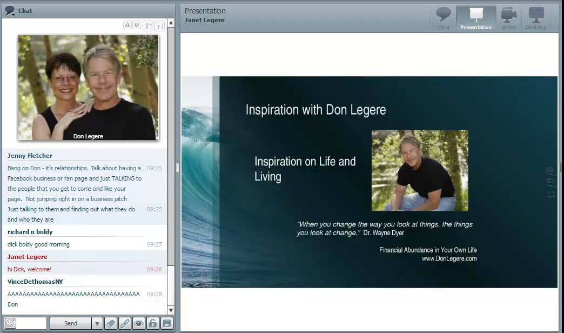Click the slide title 'Inspiration with Don Legere'
The height and width of the screenshot is (333, 564).
click(x=315, y=110)
